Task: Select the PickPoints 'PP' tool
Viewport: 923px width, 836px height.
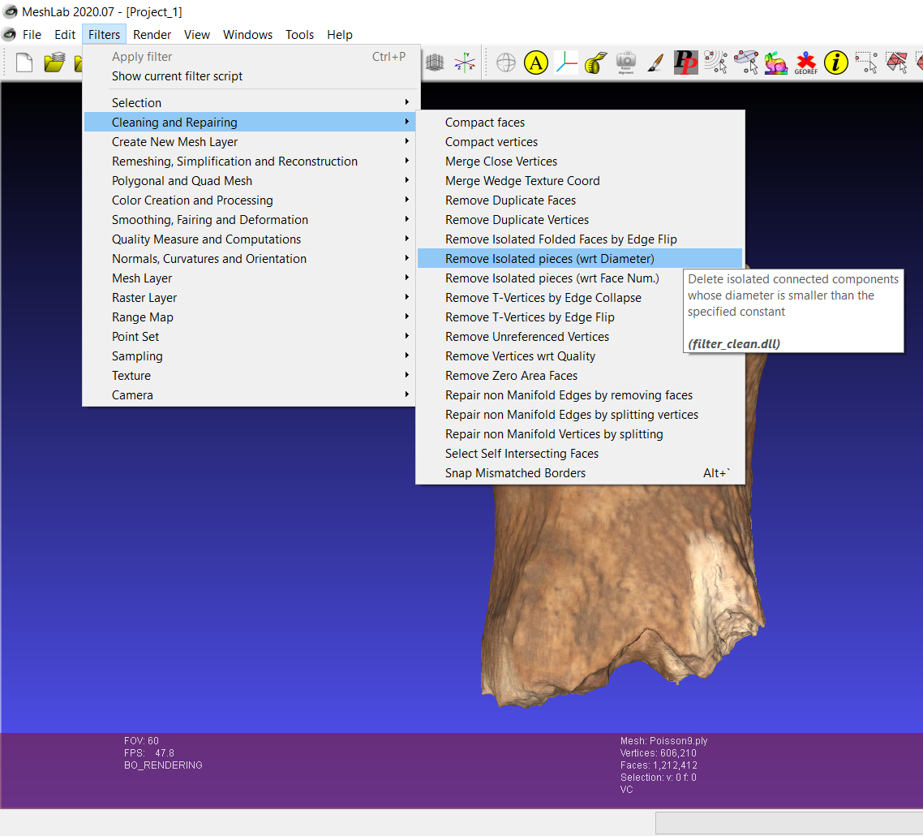Action: [686, 62]
